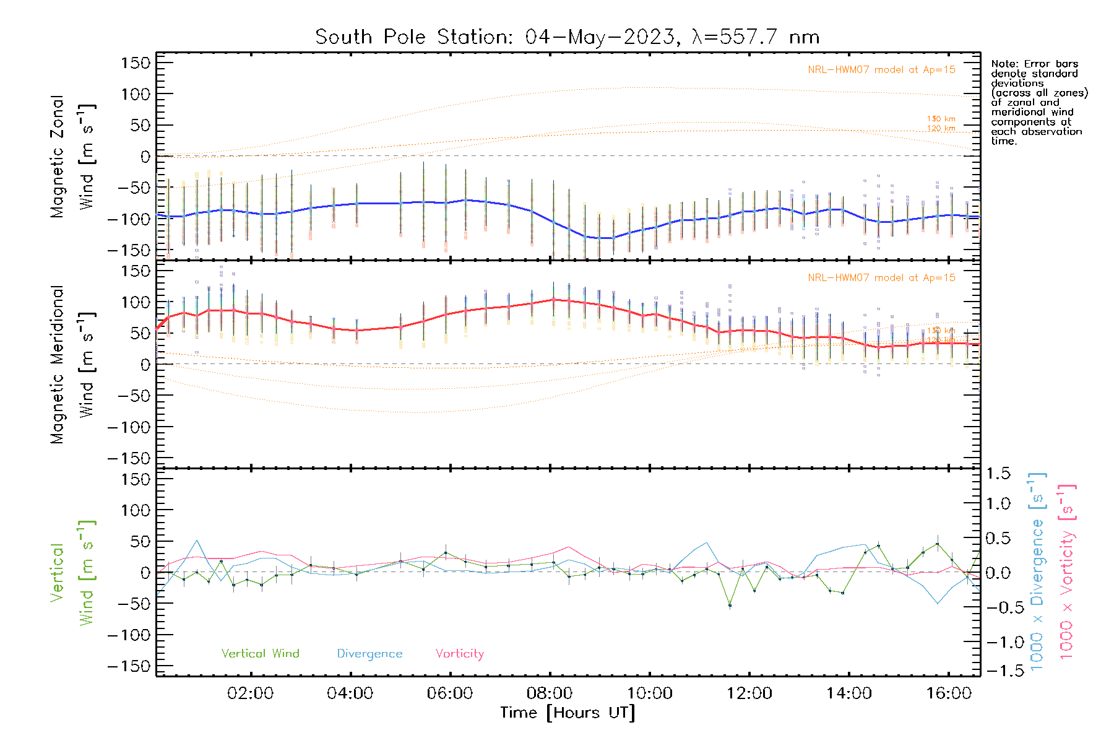Click the error bars note text
The image size is (1114, 743).
click(1038, 102)
